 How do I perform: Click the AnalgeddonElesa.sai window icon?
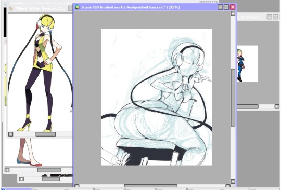tap(77, 7)
